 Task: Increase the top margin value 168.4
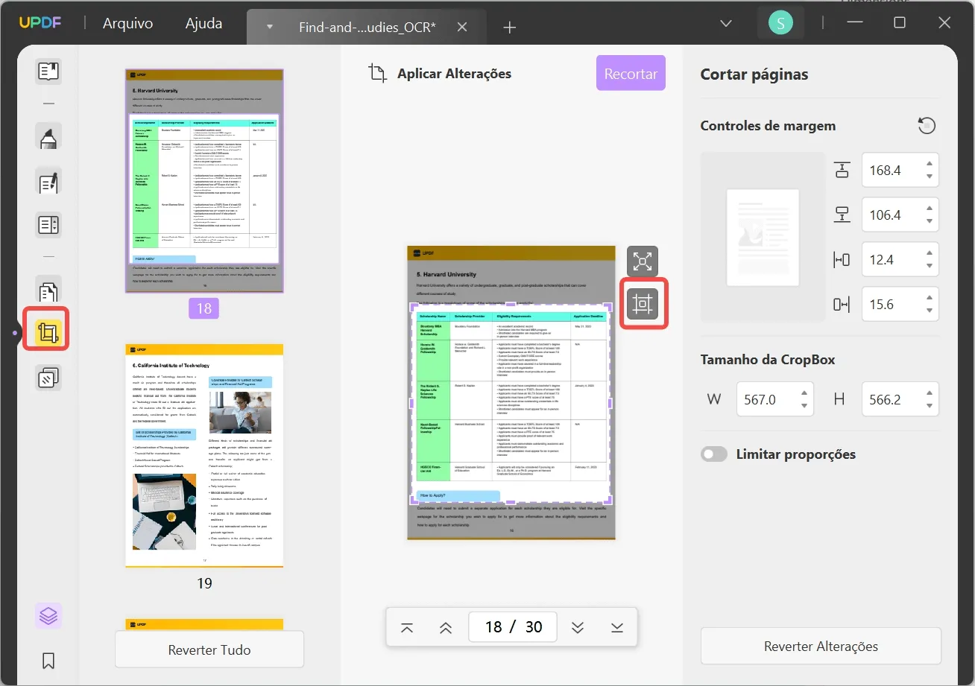pyautogui.click(x=929, y=164)
